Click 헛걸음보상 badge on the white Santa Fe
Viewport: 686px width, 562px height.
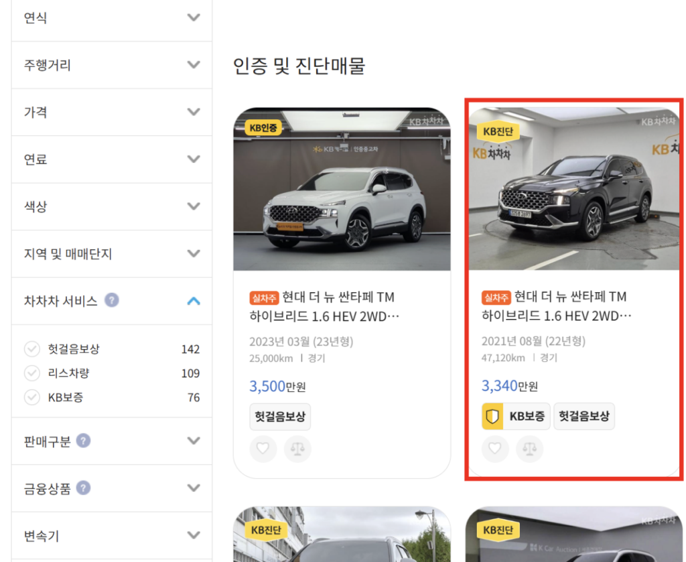point(280,416)
